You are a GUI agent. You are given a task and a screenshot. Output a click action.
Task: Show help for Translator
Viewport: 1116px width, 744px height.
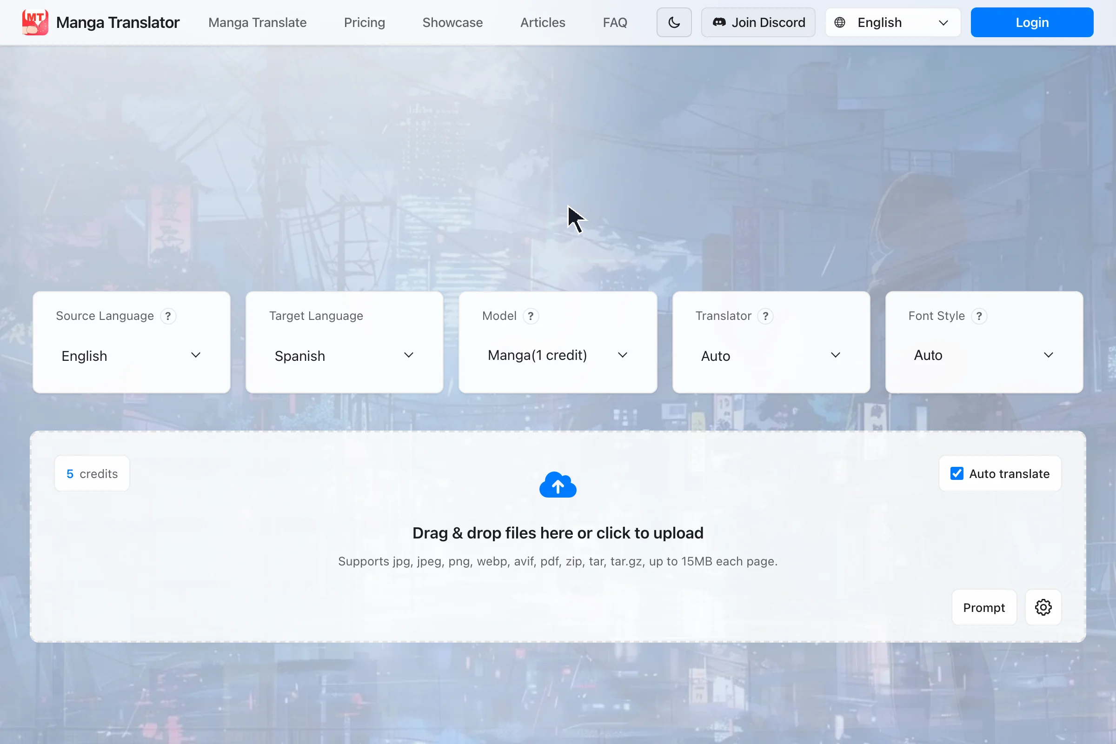tap(765, 316)
